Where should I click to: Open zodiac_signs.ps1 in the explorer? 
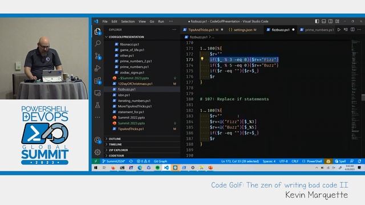point(132,72)
